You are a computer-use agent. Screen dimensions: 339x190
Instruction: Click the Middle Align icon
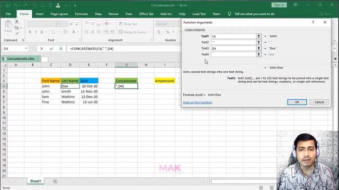click(93, 24)
